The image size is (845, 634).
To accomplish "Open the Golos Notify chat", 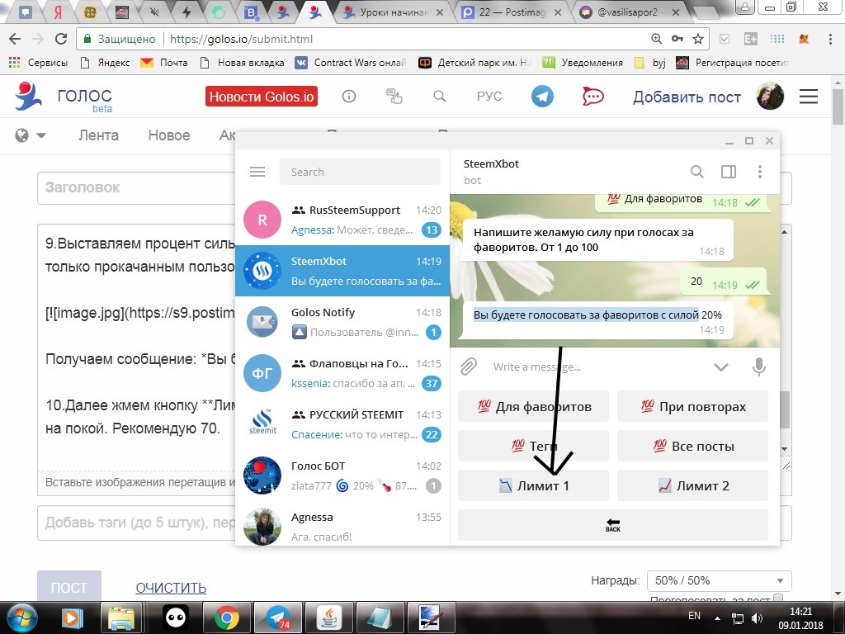I will (x=342, y=322).
